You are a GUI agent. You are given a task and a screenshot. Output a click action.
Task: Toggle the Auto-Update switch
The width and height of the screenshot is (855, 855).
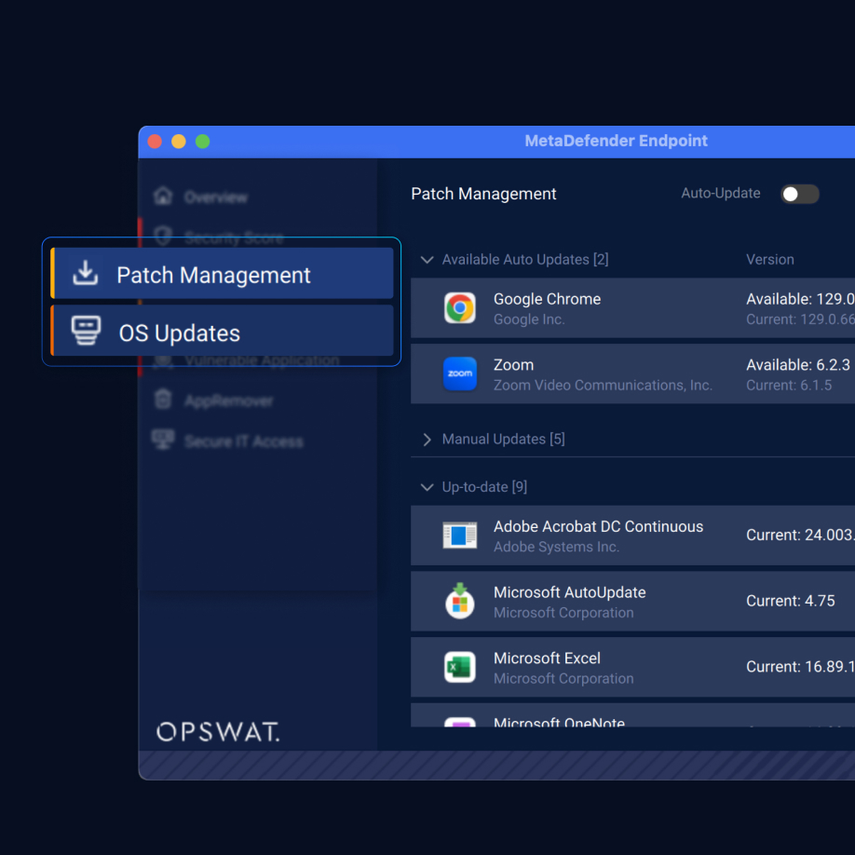799,194
